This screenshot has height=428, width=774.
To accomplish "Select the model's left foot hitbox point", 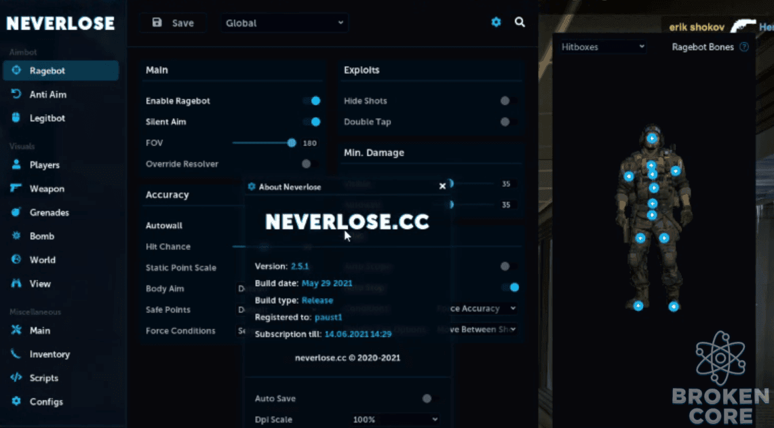I will [674, 307].
